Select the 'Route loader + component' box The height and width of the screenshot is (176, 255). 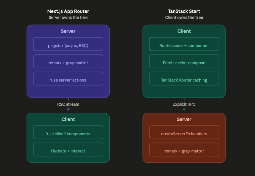(x=184, y=44)
